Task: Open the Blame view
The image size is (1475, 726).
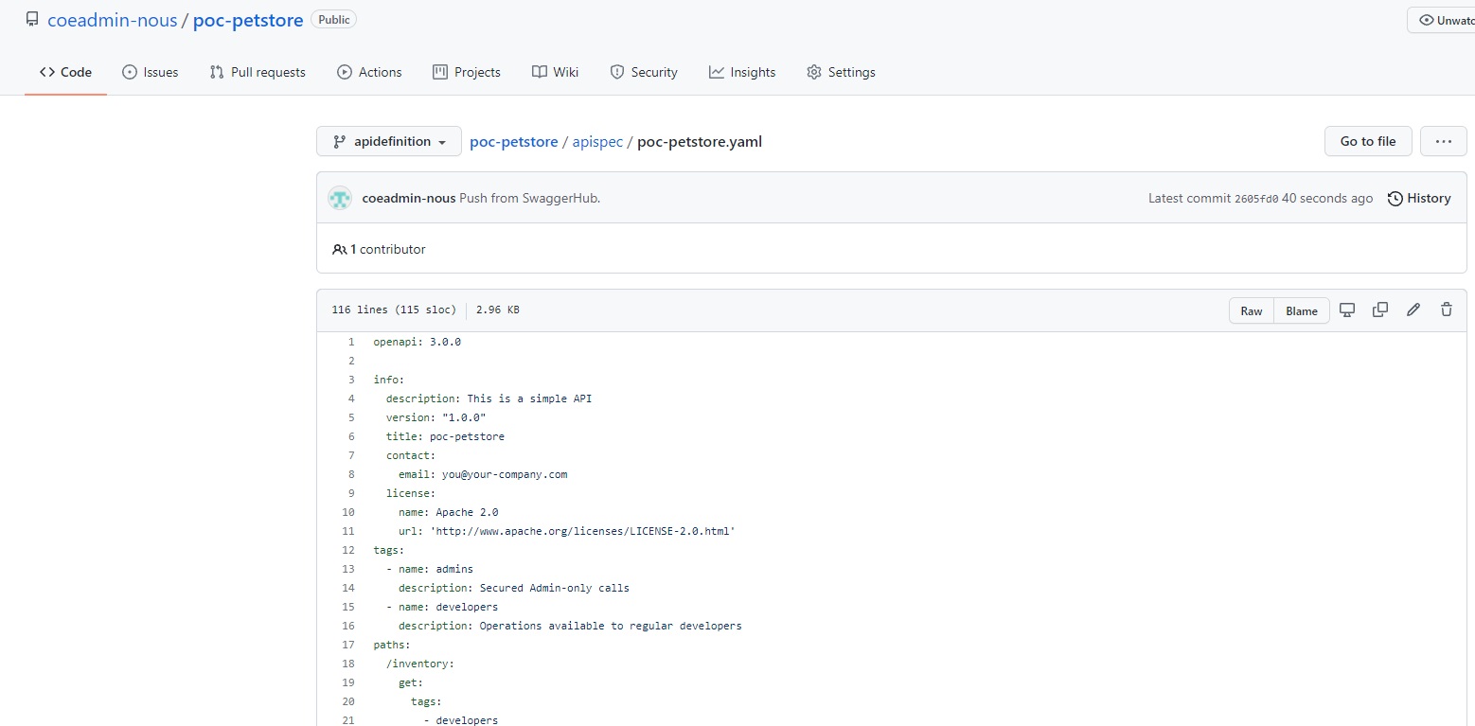Action: click(1302, 310)
